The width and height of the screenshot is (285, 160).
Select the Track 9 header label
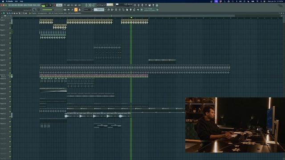[x=3, y=60]
